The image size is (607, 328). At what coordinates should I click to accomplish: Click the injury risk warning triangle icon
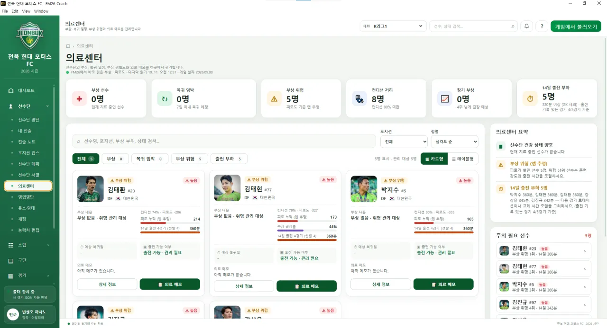[x=274, y=99]
